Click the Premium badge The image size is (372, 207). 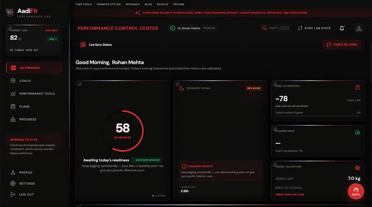tap(209, 28)
